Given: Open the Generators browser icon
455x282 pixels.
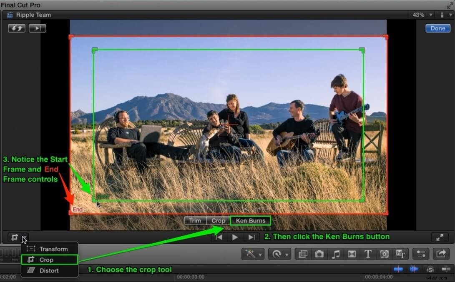Looking at the screenshot, I should point(385,254).
